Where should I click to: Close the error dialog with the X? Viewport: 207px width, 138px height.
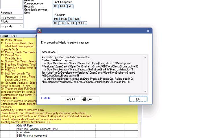pyautogui.click(x=148, y=31)
